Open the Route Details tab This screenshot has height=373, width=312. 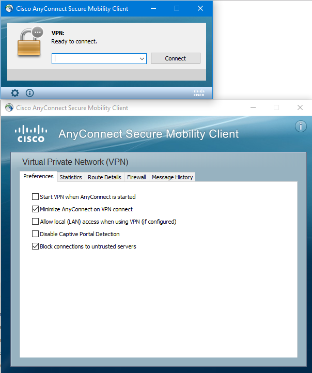tap(104, 177)
